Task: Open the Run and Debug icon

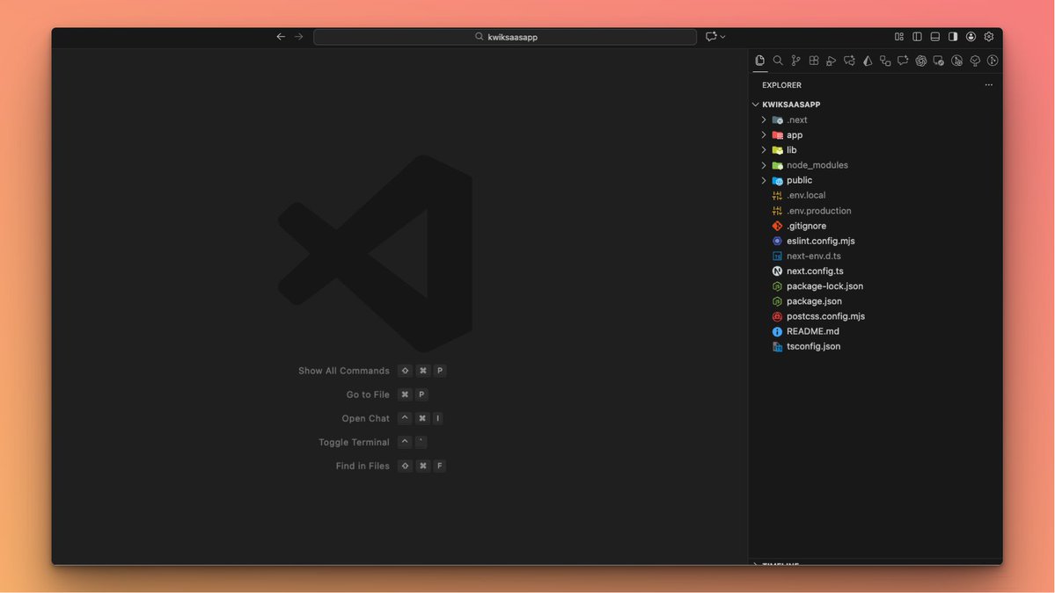Action: tap(832, 61)
